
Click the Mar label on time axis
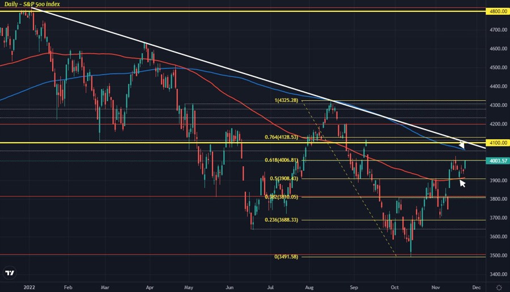(x=105, y=287)
